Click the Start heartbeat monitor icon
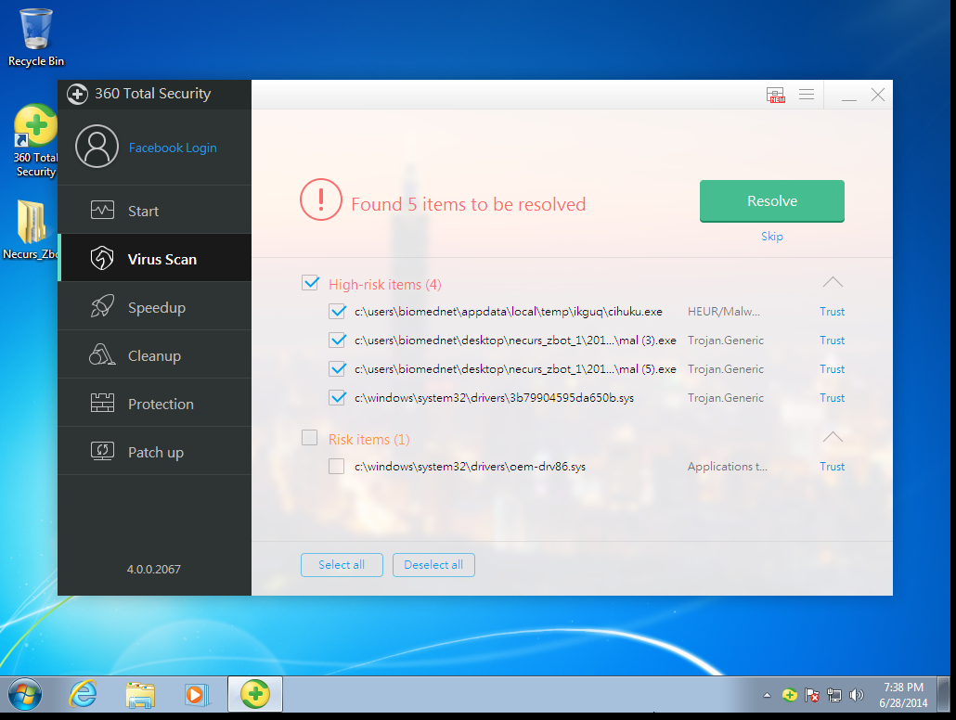 102,211
